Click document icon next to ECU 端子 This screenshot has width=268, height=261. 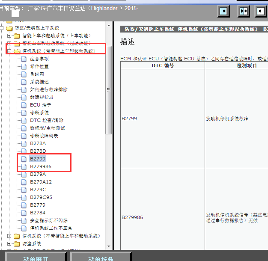coord(24,105)
